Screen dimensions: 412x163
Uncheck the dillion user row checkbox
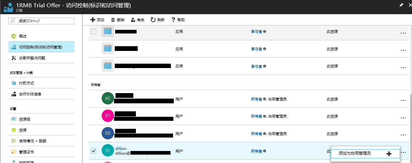[94, 151]
